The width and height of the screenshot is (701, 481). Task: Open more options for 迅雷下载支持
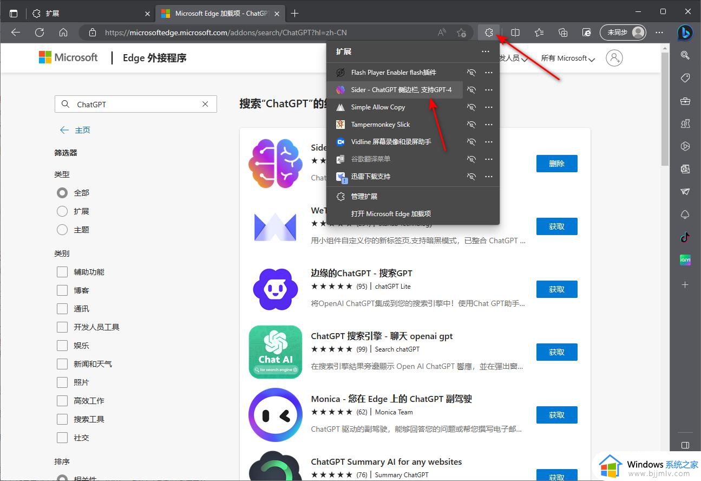point(489,177)
